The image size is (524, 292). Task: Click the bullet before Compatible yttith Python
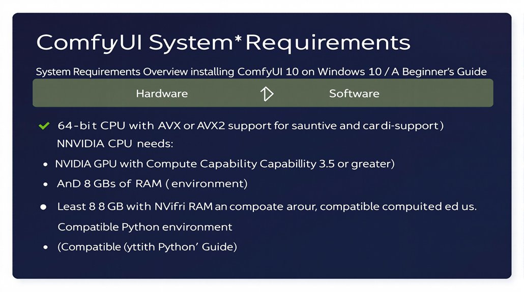pyautogui.click(x=45, y=247)
